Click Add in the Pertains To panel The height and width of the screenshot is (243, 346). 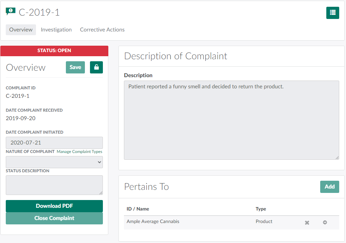(329, 187)
